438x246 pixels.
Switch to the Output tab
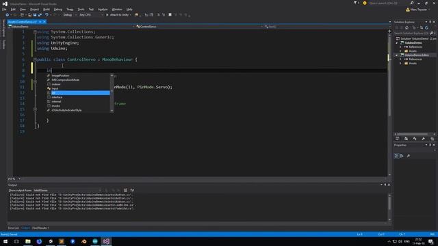pos(25,228)
